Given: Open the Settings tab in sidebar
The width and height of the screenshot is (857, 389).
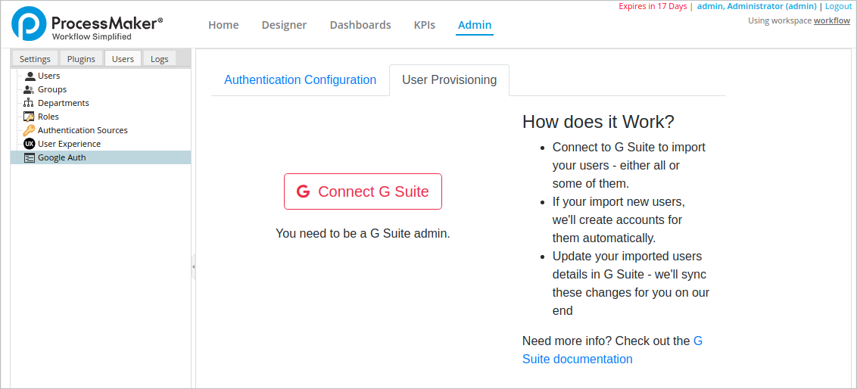Looking at the screenshot, I should 35,59.
